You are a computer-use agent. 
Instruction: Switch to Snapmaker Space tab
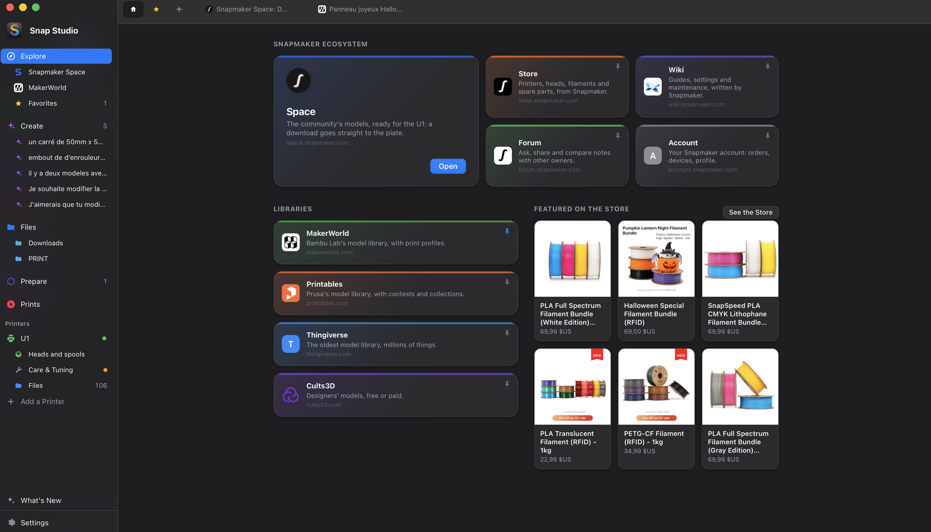pos(247,9)
